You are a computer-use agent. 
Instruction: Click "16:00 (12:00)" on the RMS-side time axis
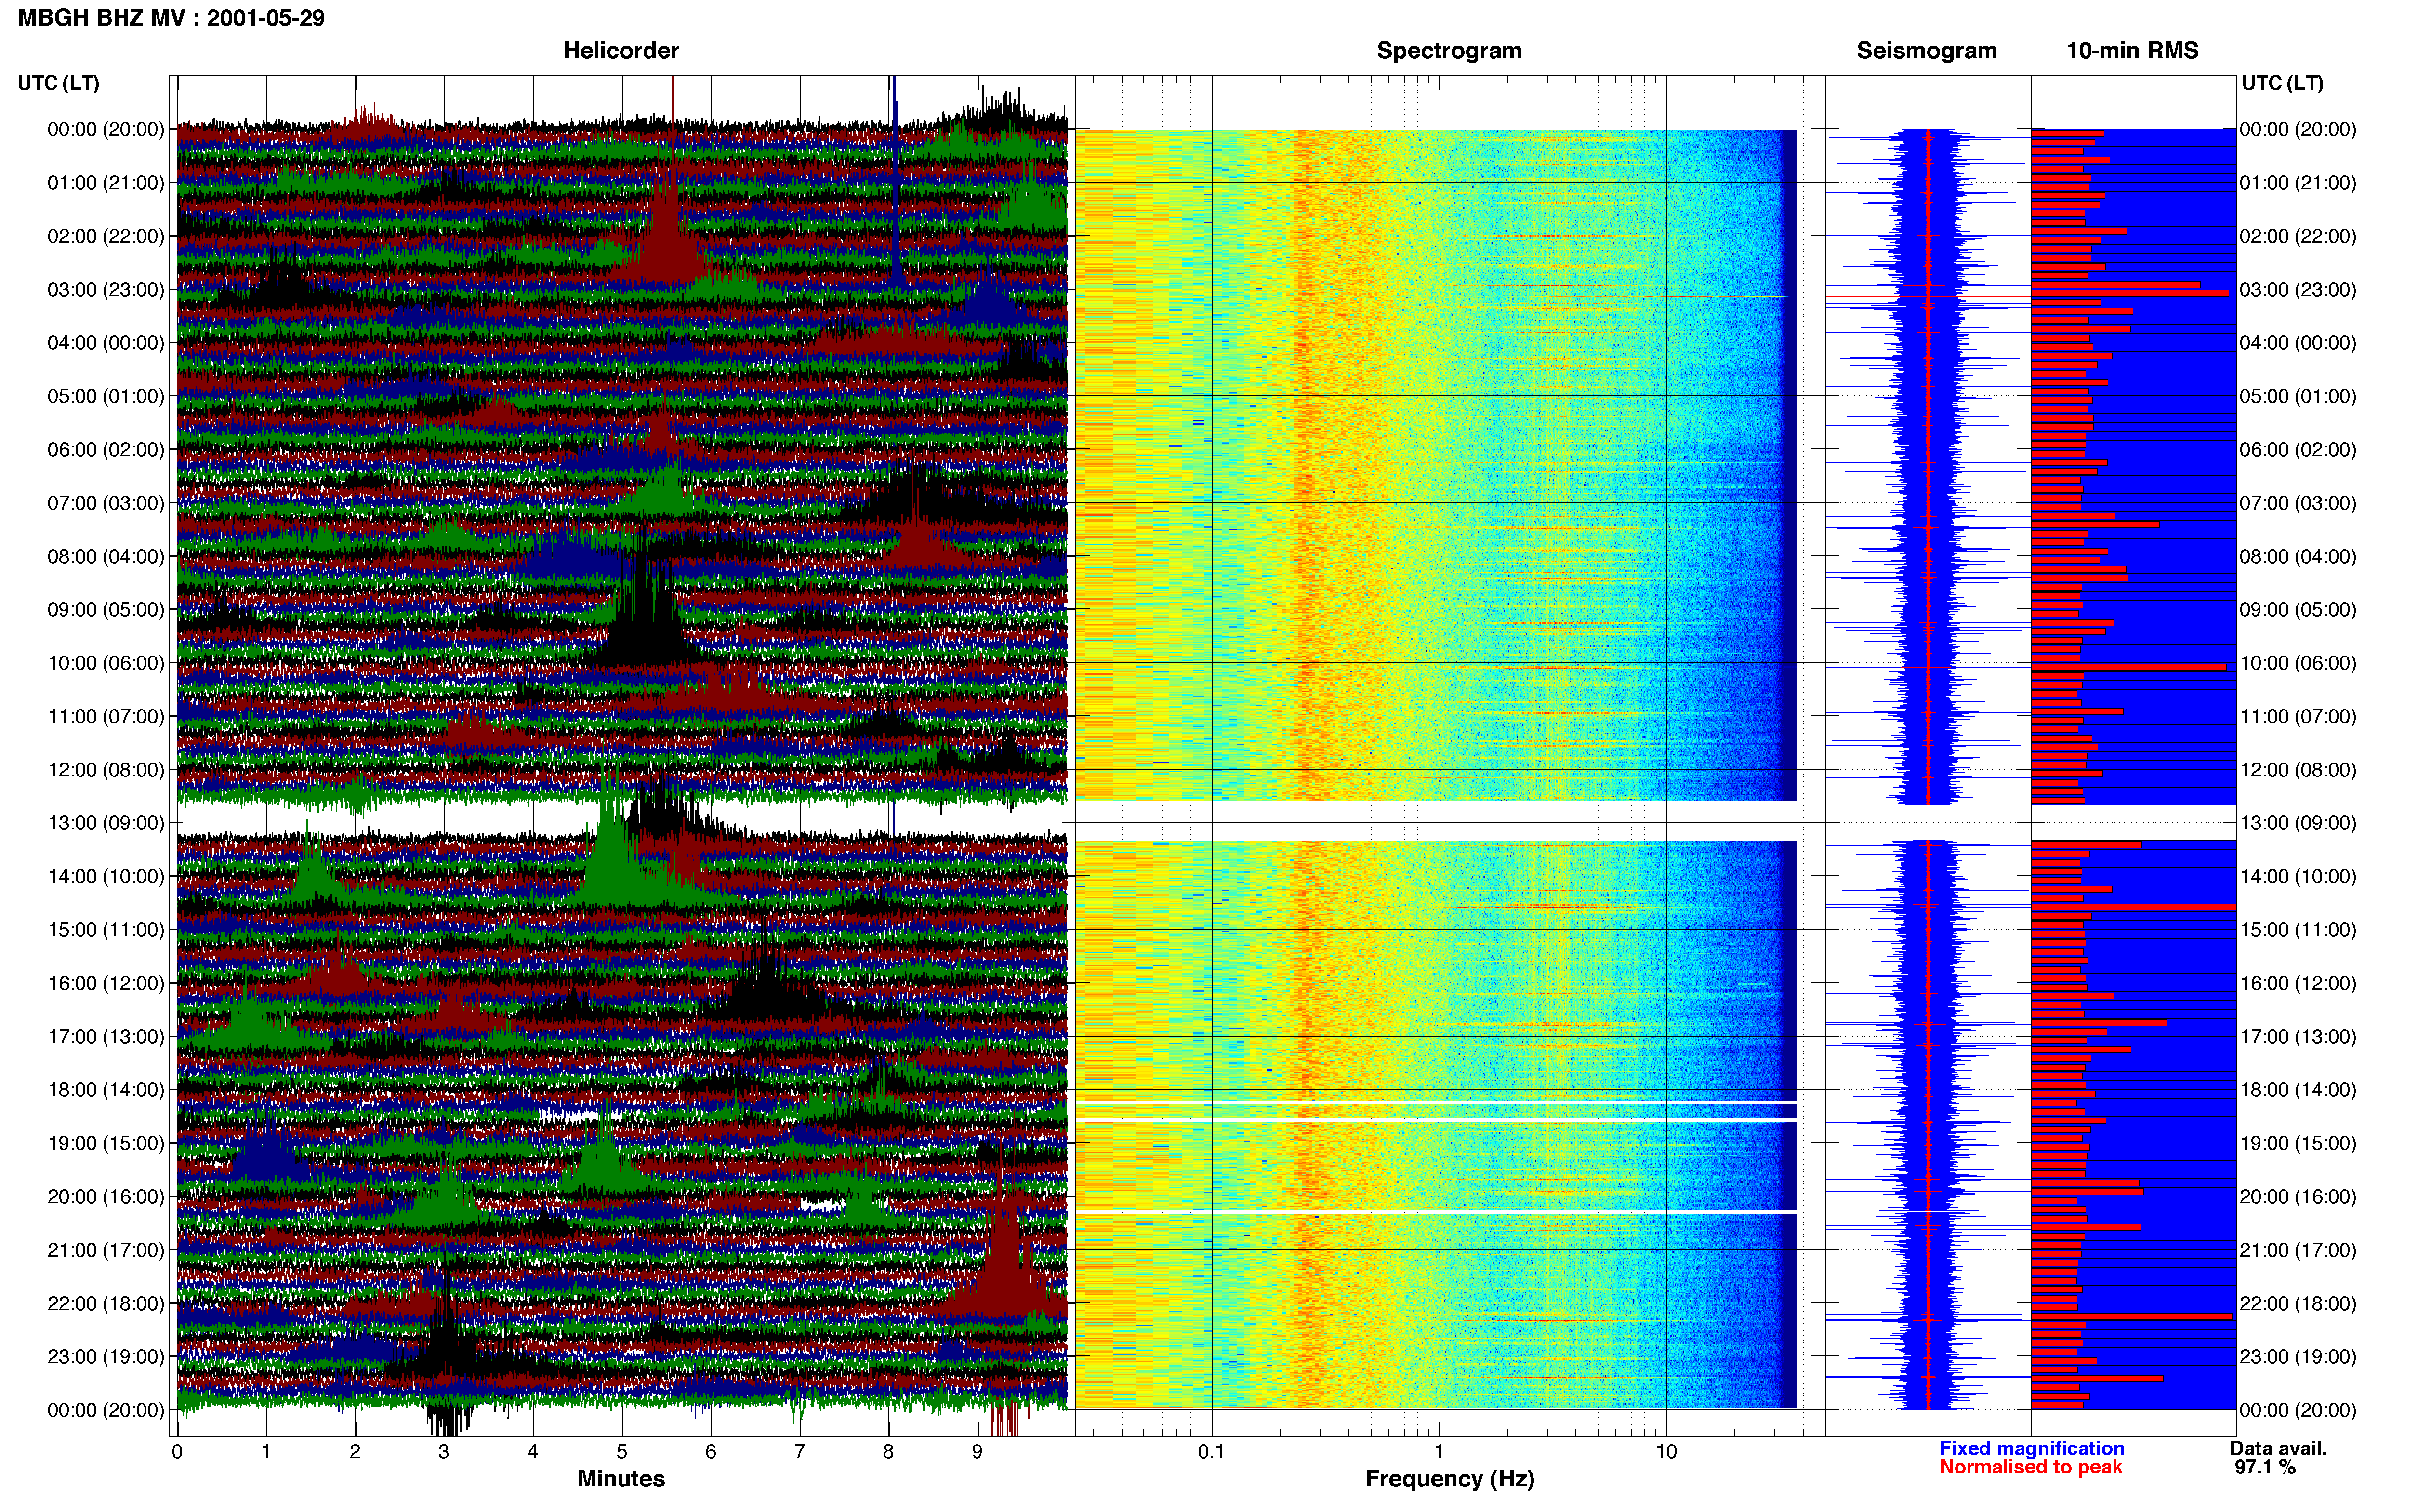coord(2298,984)
